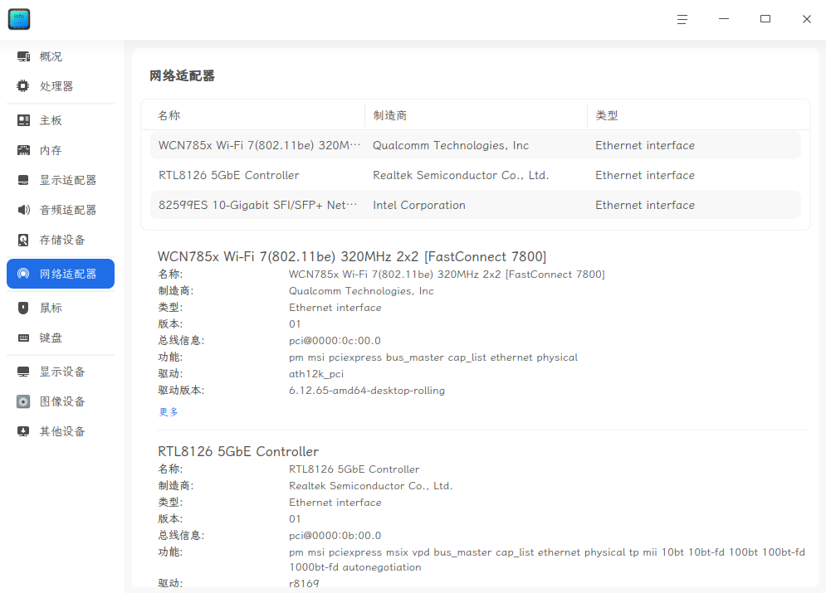Click the app info icon top left
This screenshot has height=593, width=826.
[x=18, y=18]
